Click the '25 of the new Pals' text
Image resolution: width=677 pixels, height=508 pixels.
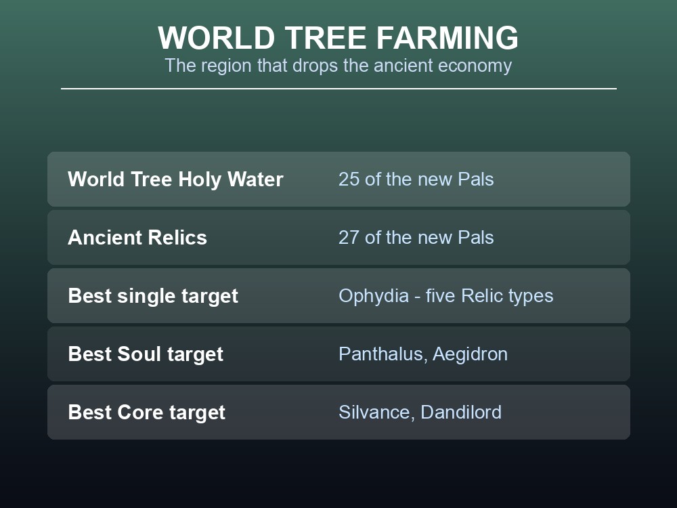[416, 179]
